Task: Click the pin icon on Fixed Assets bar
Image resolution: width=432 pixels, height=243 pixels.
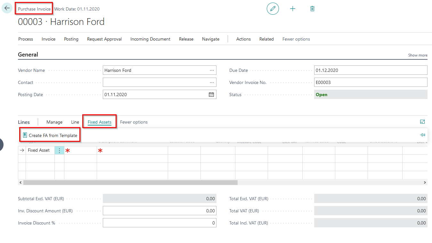Action: pos(422,135)
